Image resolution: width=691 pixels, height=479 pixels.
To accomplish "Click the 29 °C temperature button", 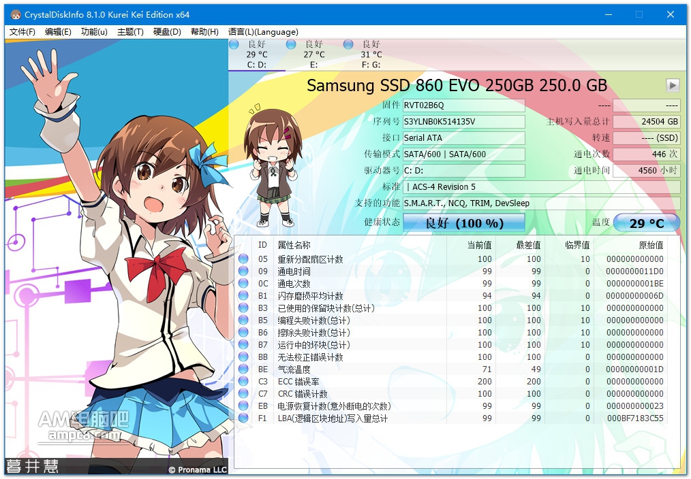I will (x=647, y=222).
